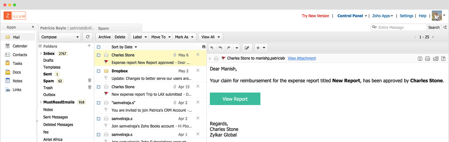Switch to the Spam tab

[x=118, y=28]
